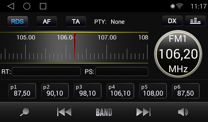Screen dimensions: 208x122
Task: Select preset p6 87,50
Action: pos(186,91)
